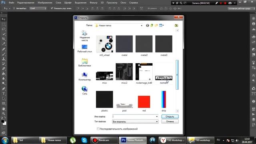Select the Brush tool
The height and width of the screenshot is (144, 256).
4,54
